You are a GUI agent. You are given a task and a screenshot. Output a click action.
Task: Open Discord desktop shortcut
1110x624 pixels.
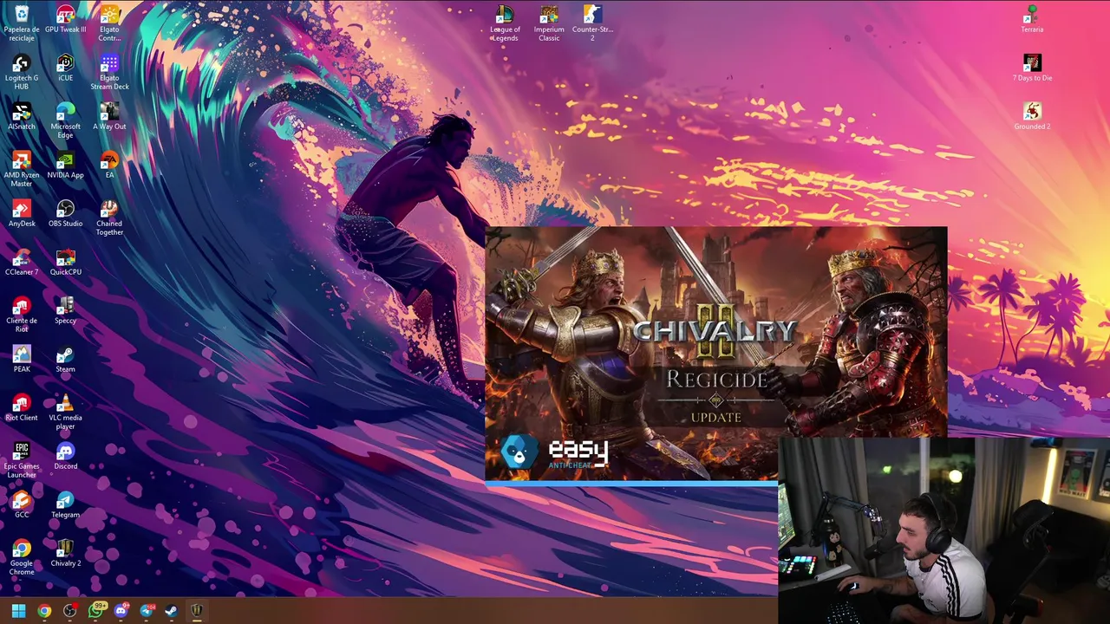pyautogui.click(x=65, y=456)
